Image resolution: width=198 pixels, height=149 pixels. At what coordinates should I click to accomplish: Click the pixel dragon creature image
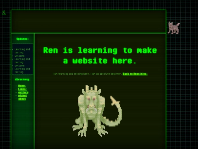[97, 111]
